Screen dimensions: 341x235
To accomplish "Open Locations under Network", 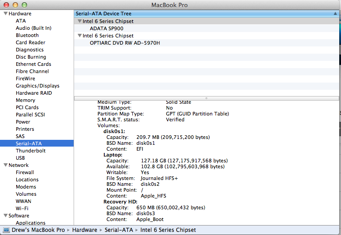I will point(27,180).
